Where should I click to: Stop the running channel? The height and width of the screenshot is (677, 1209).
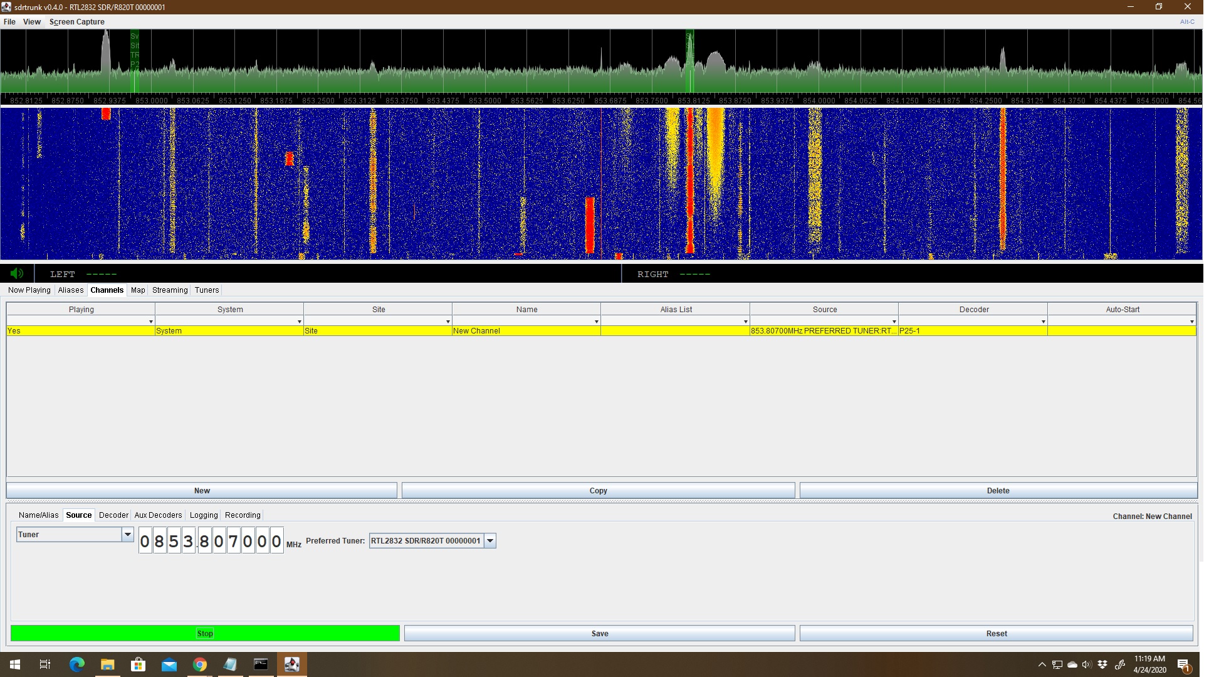pyautogui.click(x=205, y=633)
